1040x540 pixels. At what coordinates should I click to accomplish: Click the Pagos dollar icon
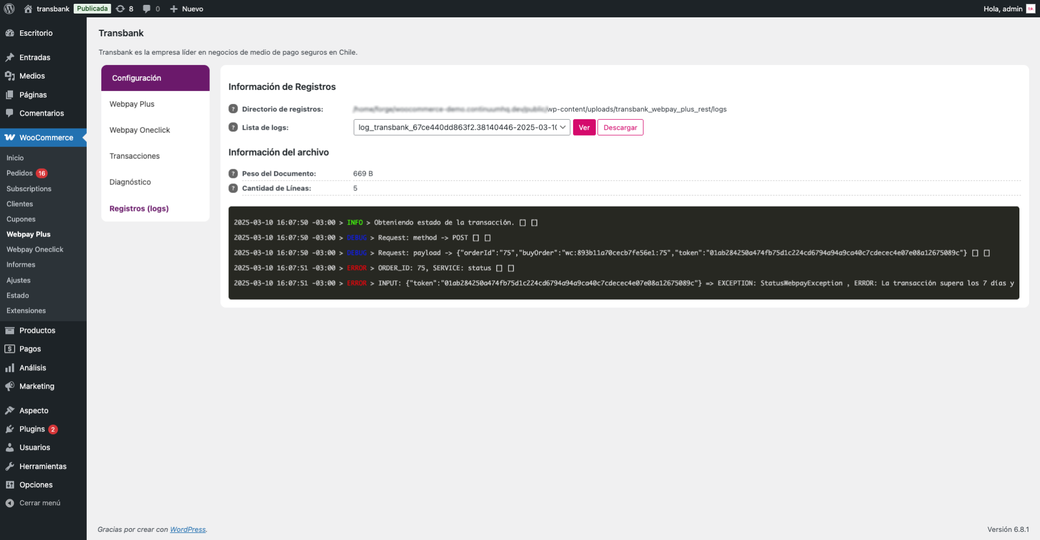(10, 349)
